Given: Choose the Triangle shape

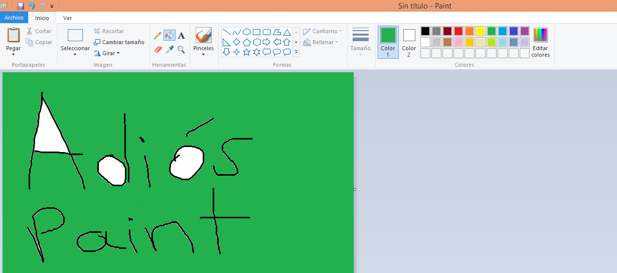Looking at the screenshot, I should (286, 32).
